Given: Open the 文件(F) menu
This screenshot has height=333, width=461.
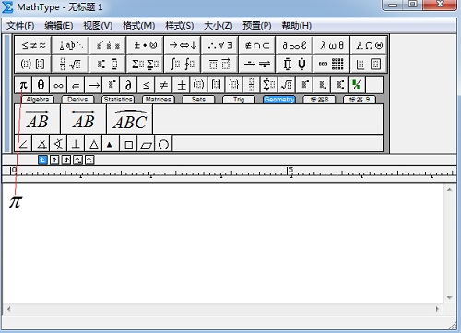Looking at the screenshot, I should click(x=20, y=25).
